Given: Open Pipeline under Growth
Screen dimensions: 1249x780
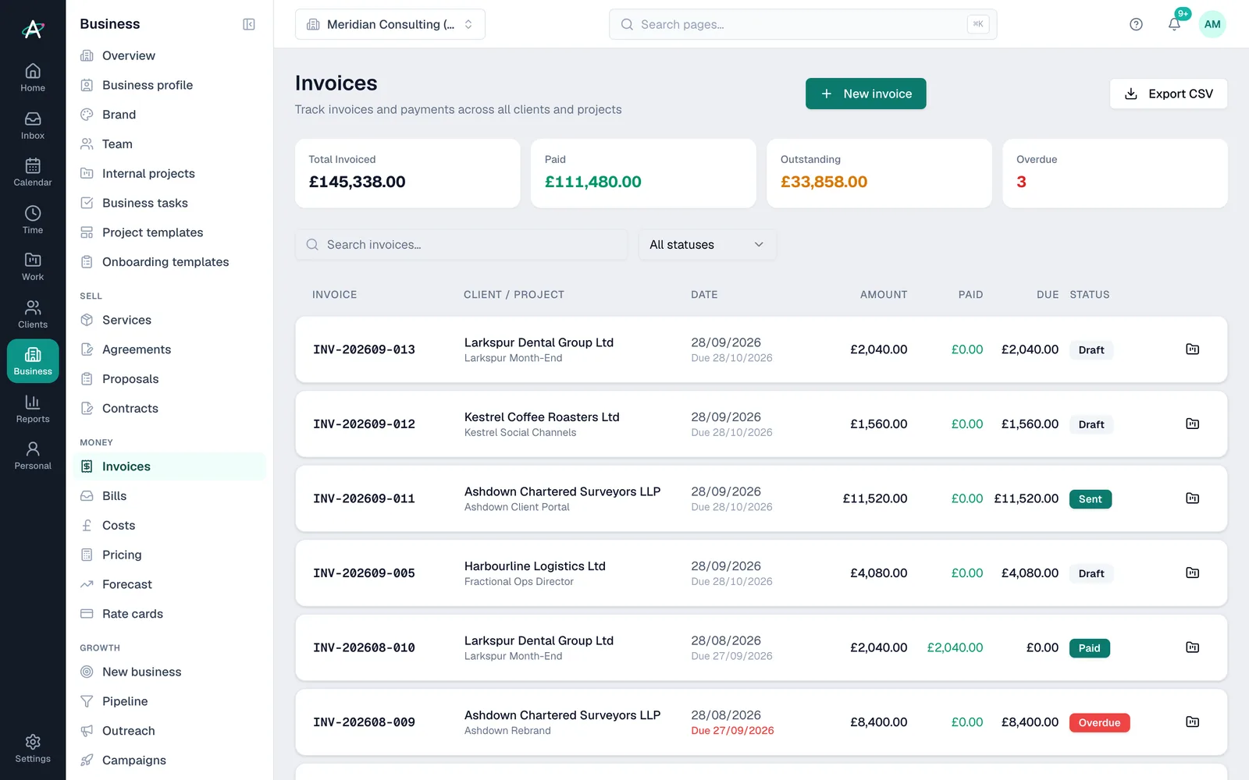Looking at the screenshot, I should pos(169,701).
